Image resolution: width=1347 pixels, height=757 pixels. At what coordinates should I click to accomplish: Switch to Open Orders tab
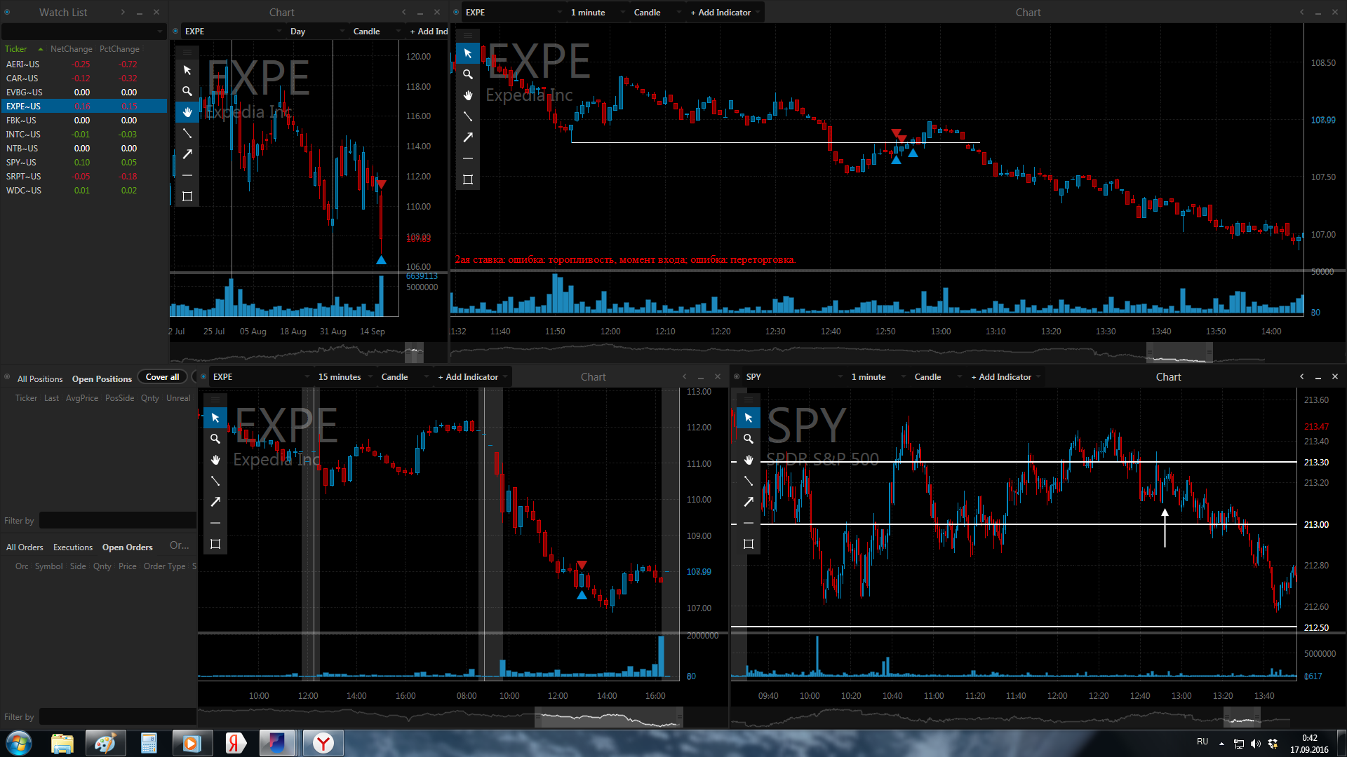click(127, 547)
